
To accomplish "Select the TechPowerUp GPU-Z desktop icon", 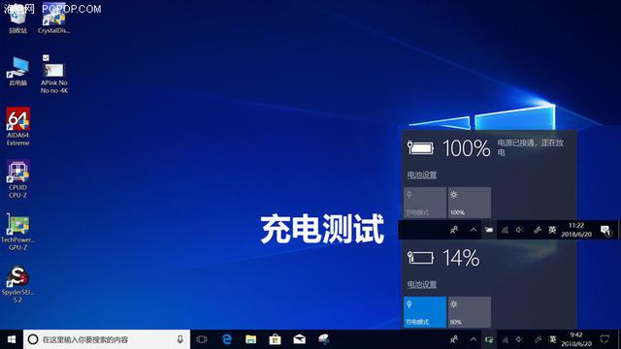I will pyautogui.click(x=17, y=232).
